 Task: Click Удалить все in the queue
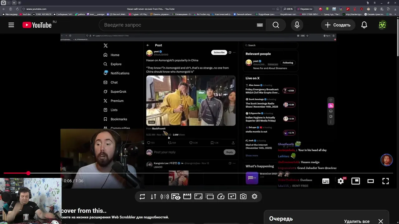(x=357, y=222)
